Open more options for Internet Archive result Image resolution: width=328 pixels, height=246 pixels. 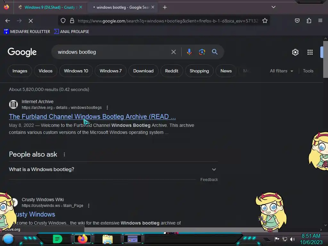[x=107, y=108]
